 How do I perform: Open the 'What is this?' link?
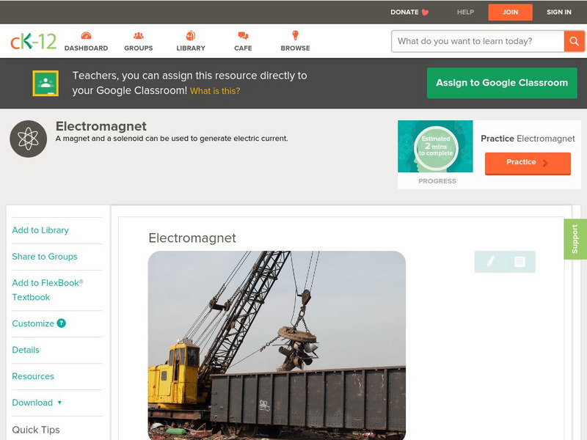click(215, 91)
